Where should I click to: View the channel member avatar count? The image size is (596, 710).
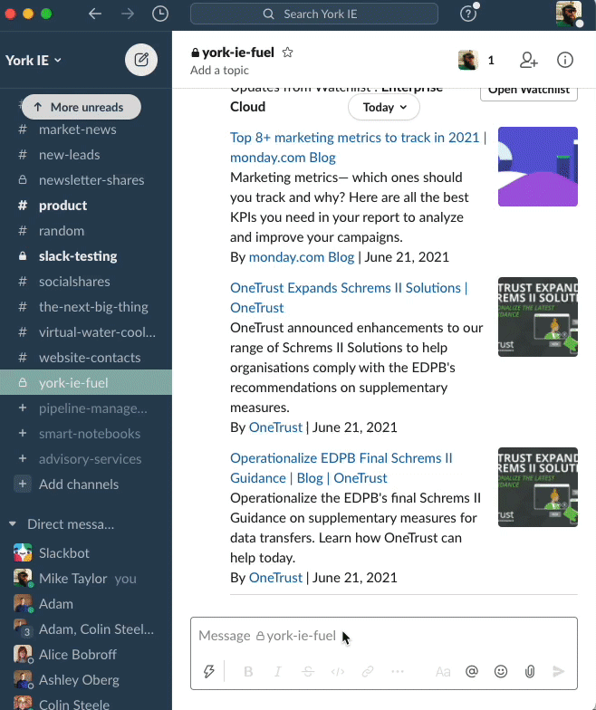(476, 60)
